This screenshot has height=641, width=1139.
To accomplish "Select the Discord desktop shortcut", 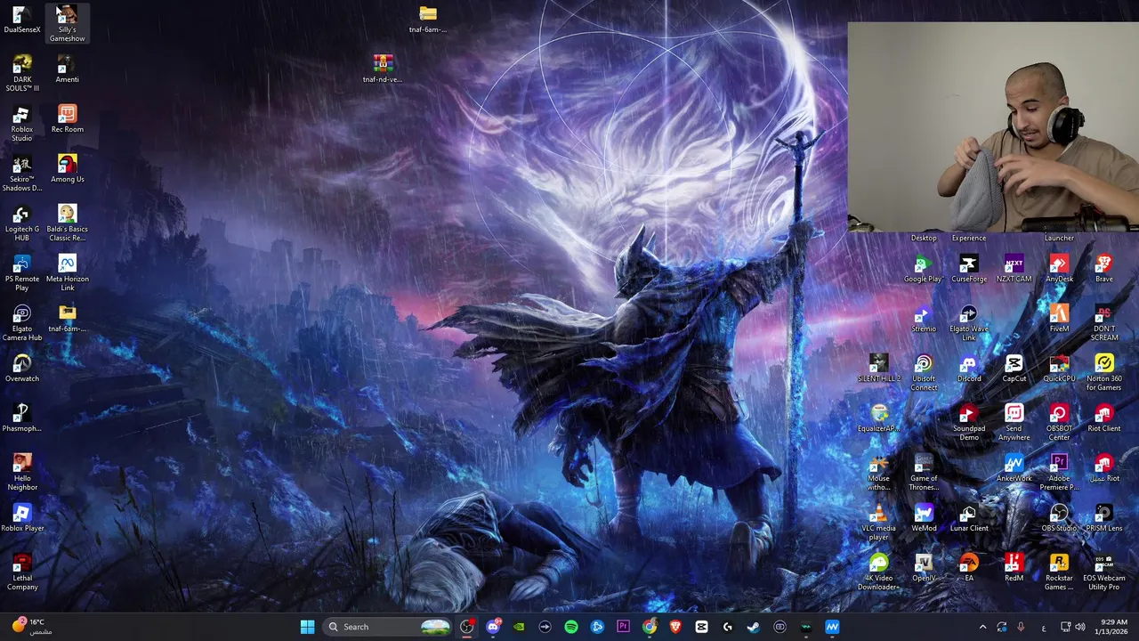I will tap(968, 369).
